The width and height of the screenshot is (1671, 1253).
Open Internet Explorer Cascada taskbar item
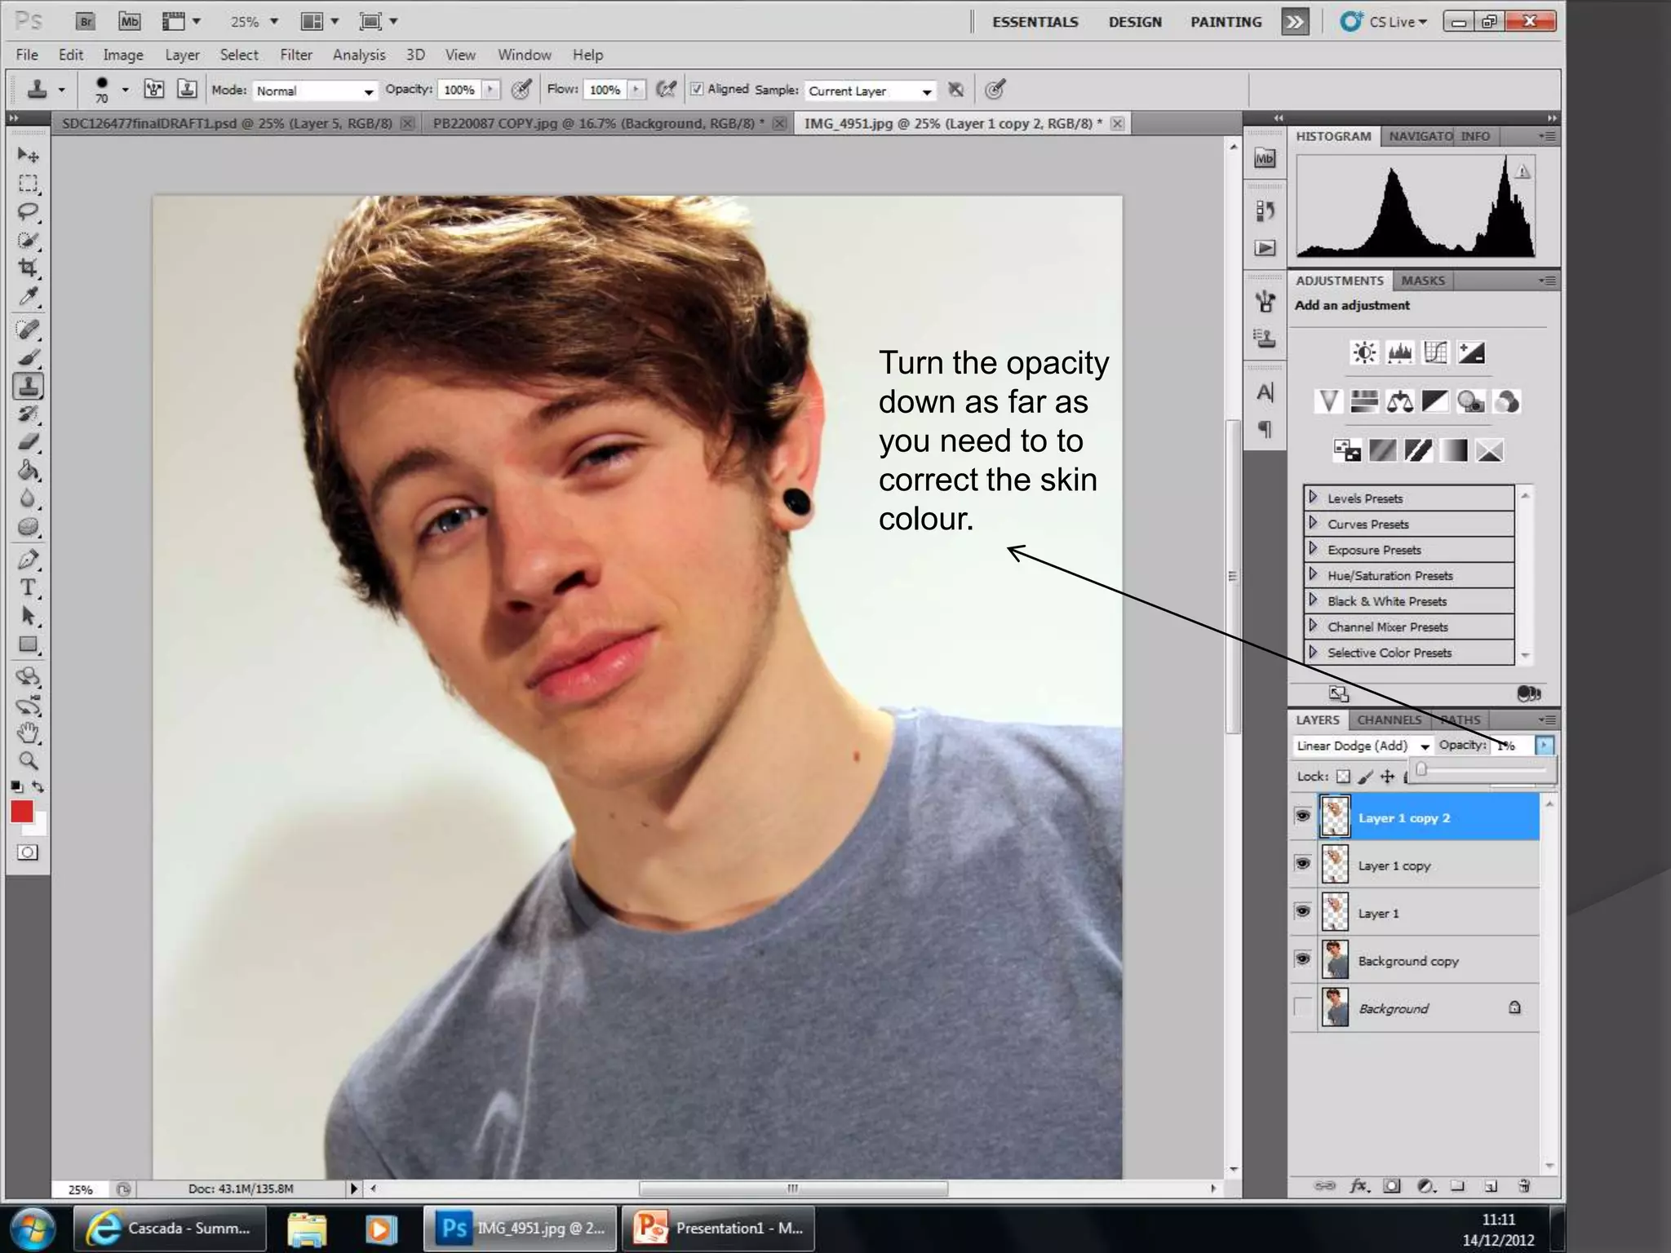point(170,1228)
